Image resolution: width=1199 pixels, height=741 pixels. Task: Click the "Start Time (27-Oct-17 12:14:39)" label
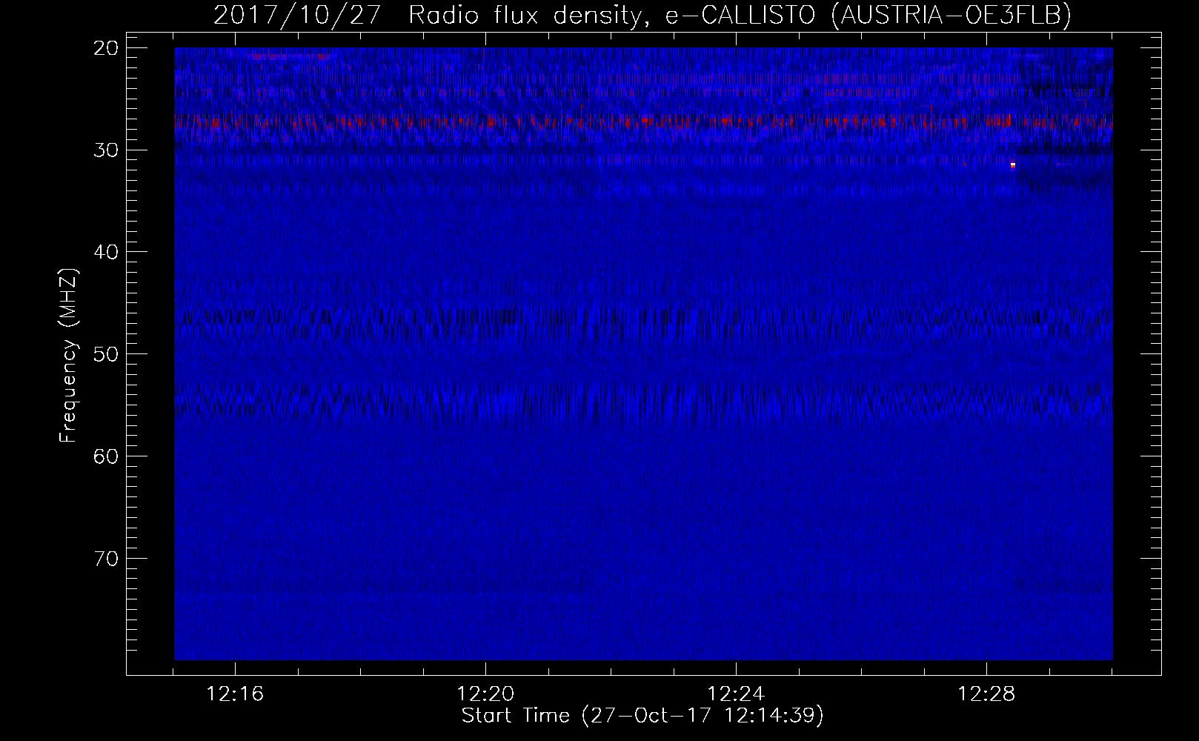pos(642,716)
